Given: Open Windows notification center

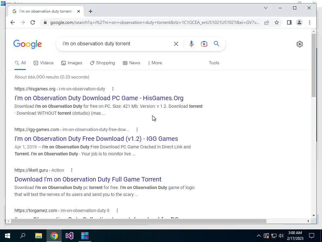Looking at the screenshot, I should click(312, 236).
